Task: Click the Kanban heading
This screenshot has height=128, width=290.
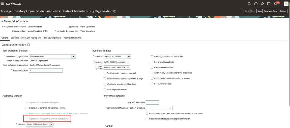Action: point(109,126)
